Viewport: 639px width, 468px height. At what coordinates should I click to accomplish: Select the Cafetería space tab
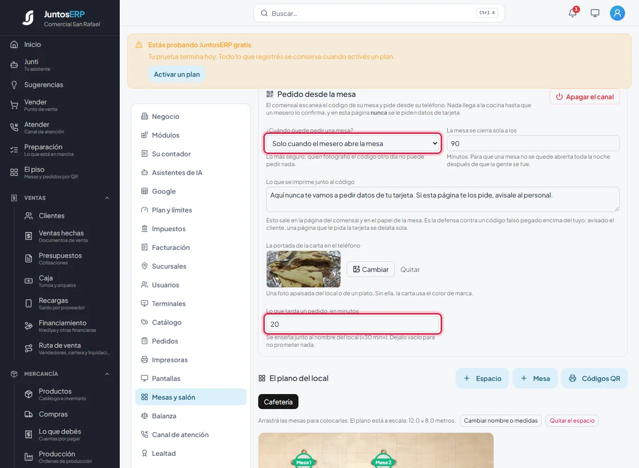[x=278, y=402]
